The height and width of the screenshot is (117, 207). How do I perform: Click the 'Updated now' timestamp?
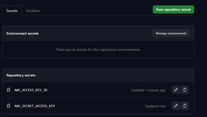tap(155, 106)
